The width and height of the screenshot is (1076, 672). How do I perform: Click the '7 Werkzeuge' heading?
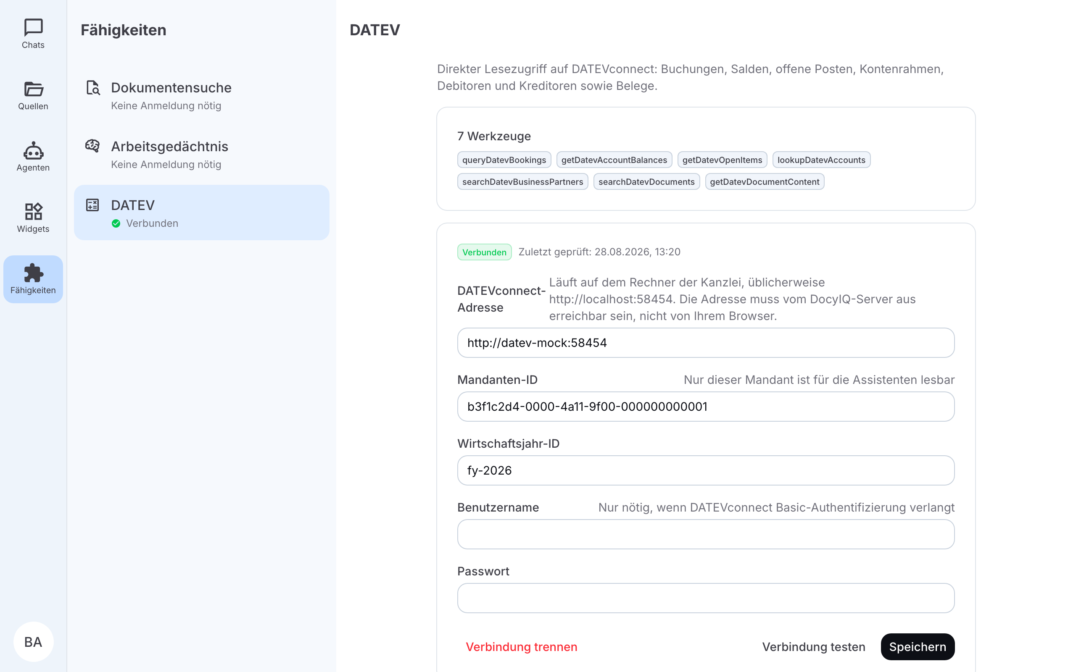(x=494, y=136)
